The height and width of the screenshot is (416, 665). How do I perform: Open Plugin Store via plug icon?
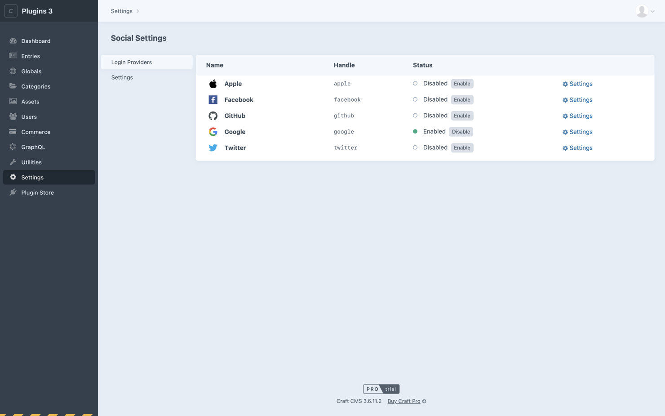point(13,192)
